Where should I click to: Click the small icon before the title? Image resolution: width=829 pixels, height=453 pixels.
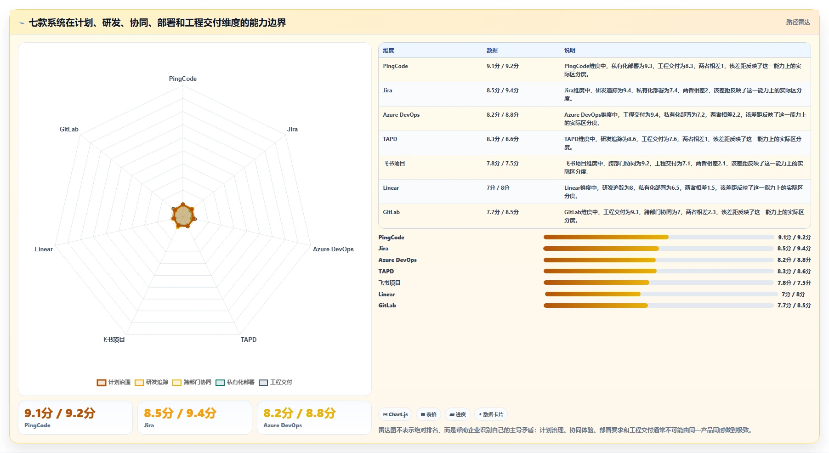22,23
